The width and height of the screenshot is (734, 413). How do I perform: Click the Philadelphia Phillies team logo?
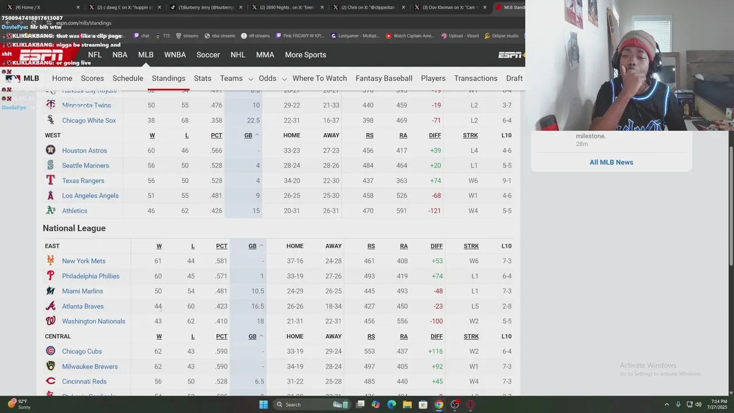pyautogui.click(x=50, y=276)
